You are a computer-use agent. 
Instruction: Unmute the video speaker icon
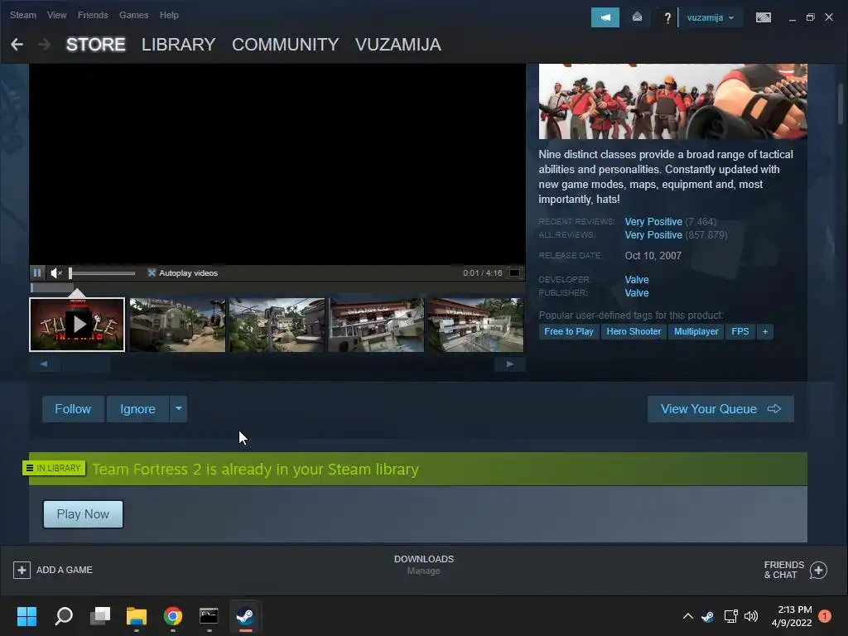[56, 272]
